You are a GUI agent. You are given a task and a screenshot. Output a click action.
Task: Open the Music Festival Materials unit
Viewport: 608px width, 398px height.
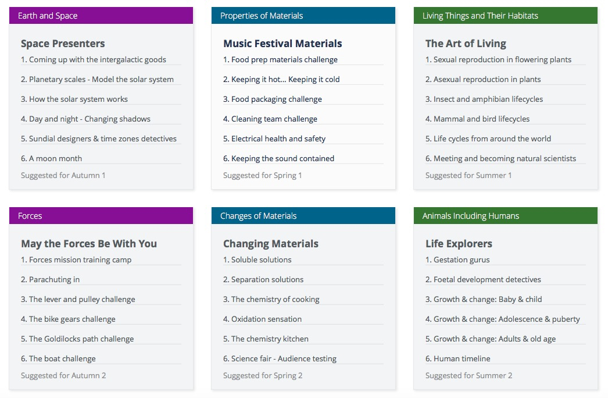pyautogui.click(x=282, y=44)
